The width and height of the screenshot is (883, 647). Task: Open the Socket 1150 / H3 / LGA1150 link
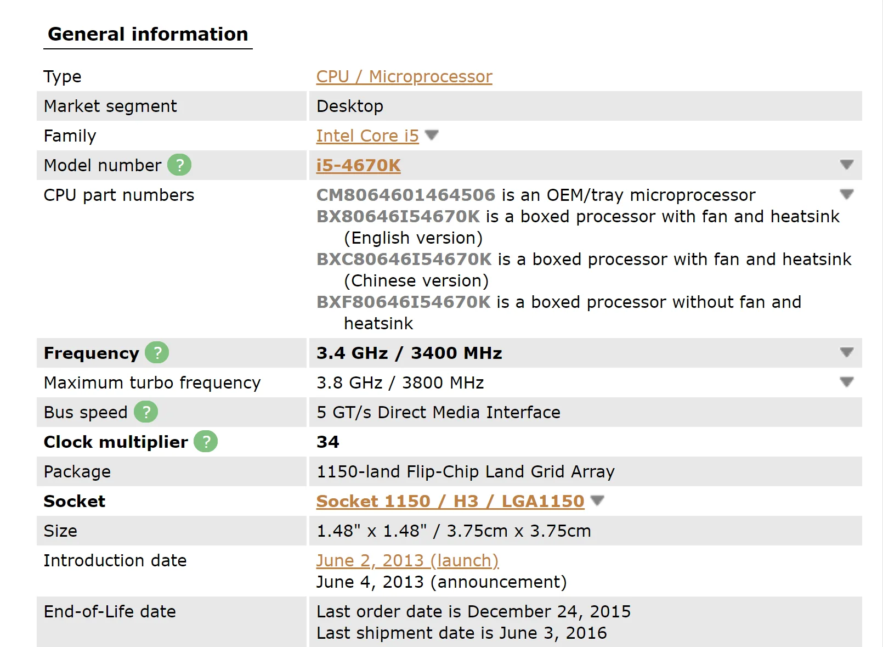coord(450,502)
